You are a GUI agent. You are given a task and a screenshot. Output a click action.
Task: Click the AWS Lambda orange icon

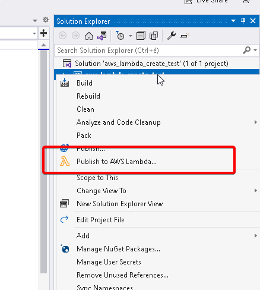[65, 161]
